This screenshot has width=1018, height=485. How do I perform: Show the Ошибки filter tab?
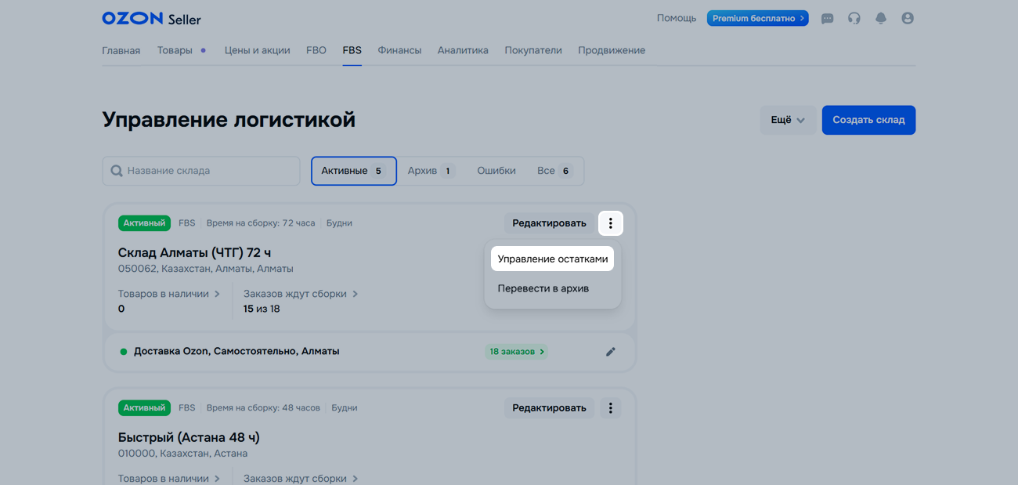496,171
